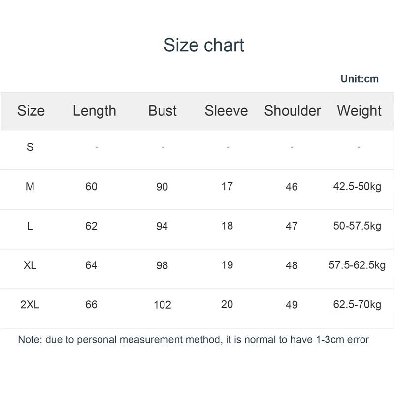Click the S size row label
Image resolution: width=394 pixels, height=394 pixels.
coord(30,147)
